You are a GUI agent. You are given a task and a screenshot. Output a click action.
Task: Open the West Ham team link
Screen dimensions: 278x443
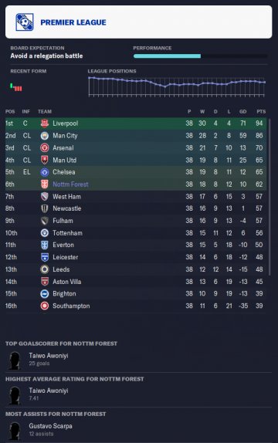66,196
